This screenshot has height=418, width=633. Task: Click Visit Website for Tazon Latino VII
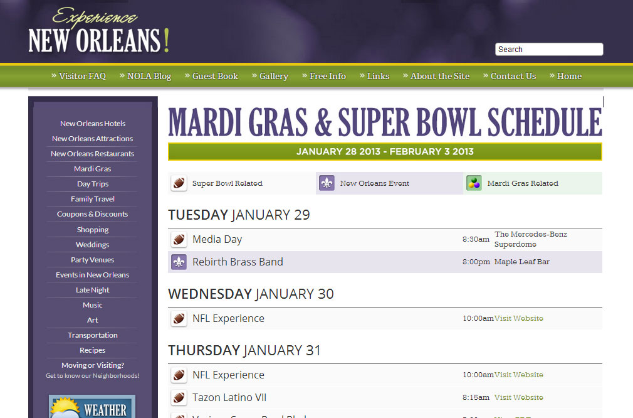pyautogui.click(x=519, y=397)
